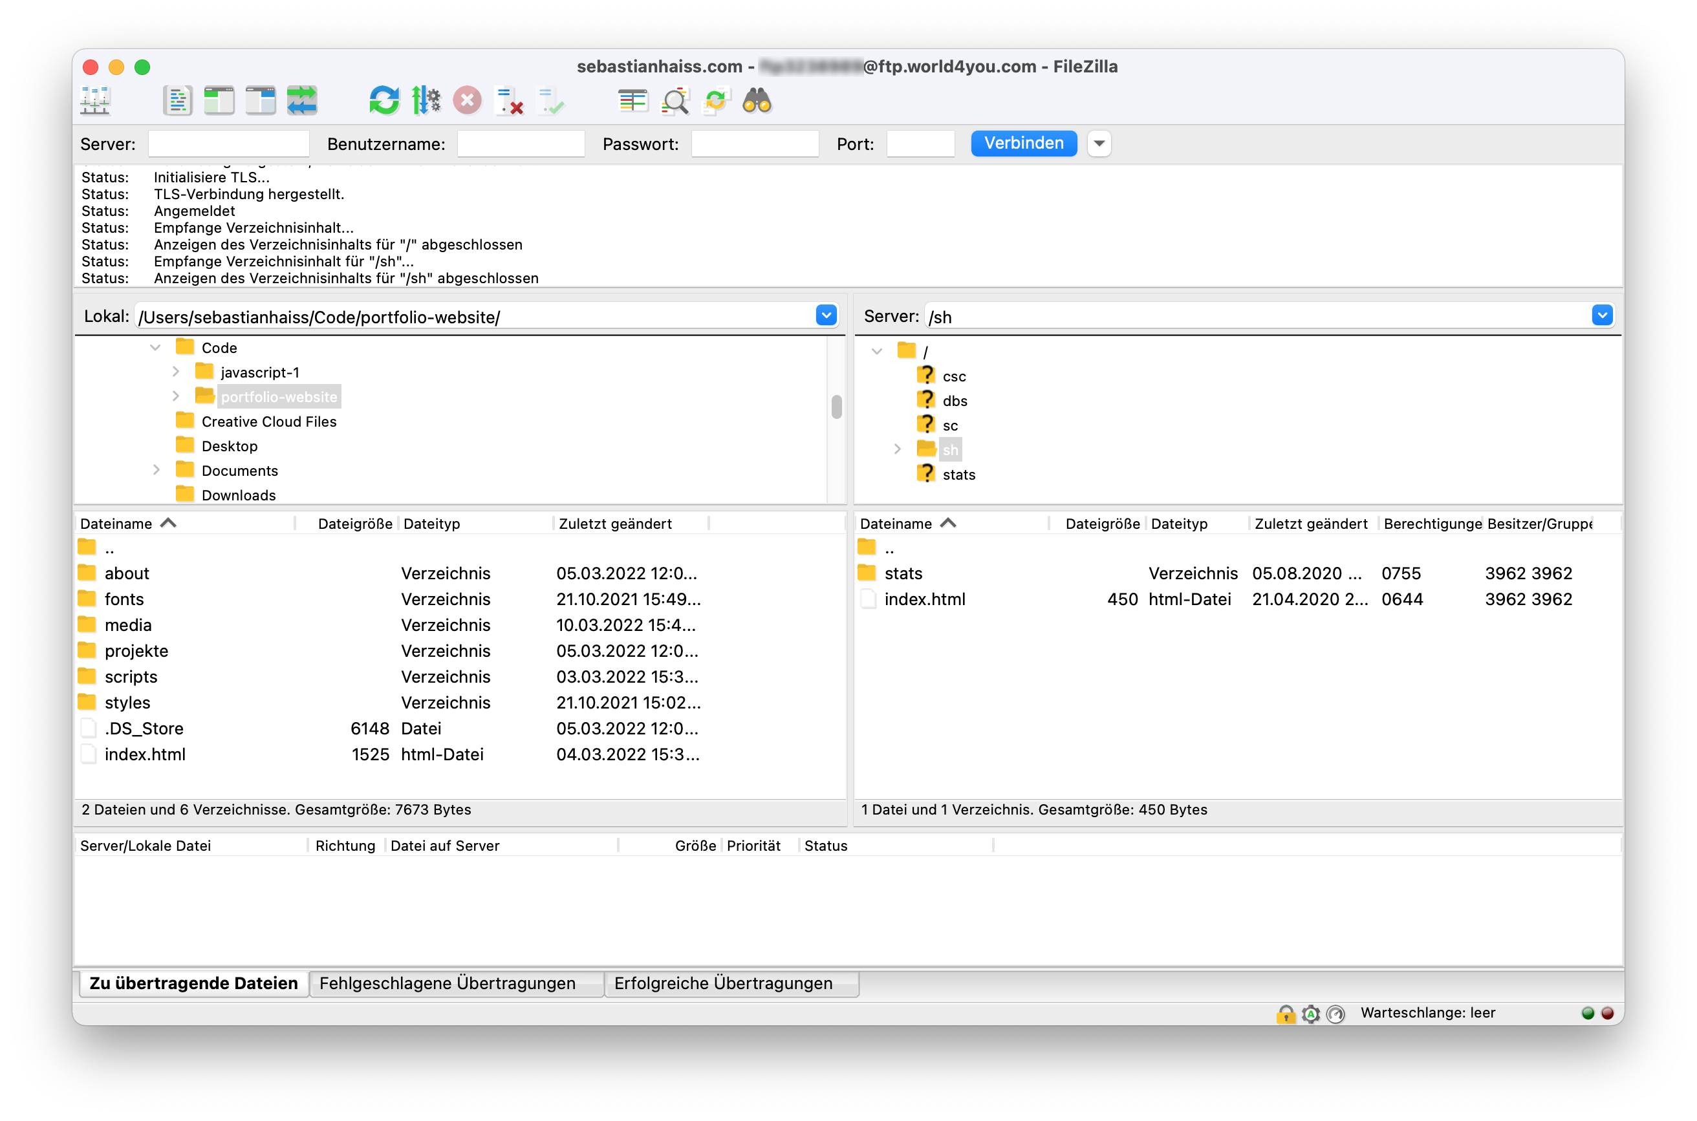Image resolution: width=1697 pixels, height=1121 pixels.
Task: Refresh file listings with green-blue arrows icon
Action: tap(384, 101)
